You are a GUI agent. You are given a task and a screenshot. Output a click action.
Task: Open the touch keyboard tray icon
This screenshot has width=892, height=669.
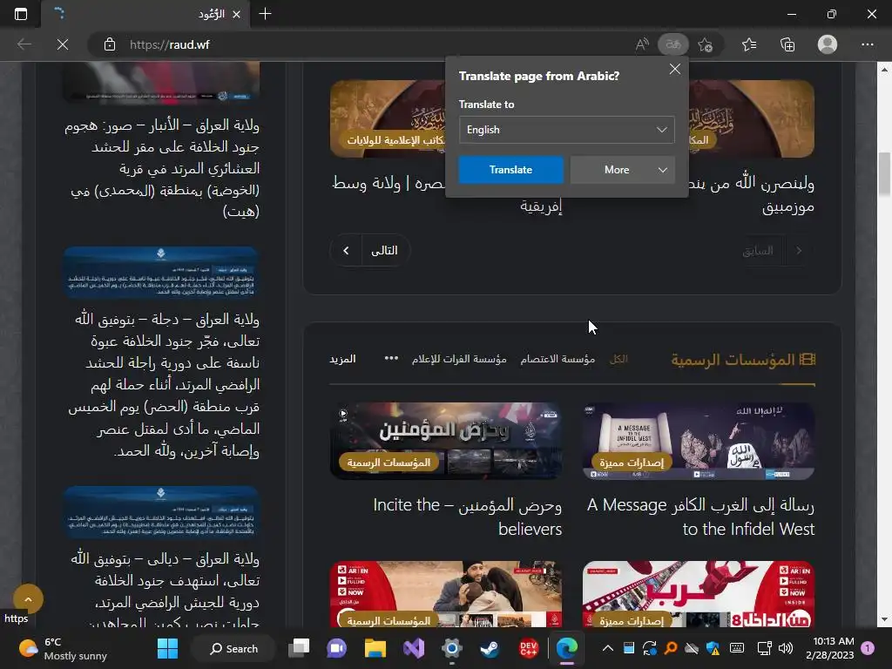click(737, 648)
